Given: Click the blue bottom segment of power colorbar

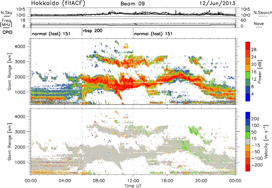Looking at the screenshot, I should (248, 97).
